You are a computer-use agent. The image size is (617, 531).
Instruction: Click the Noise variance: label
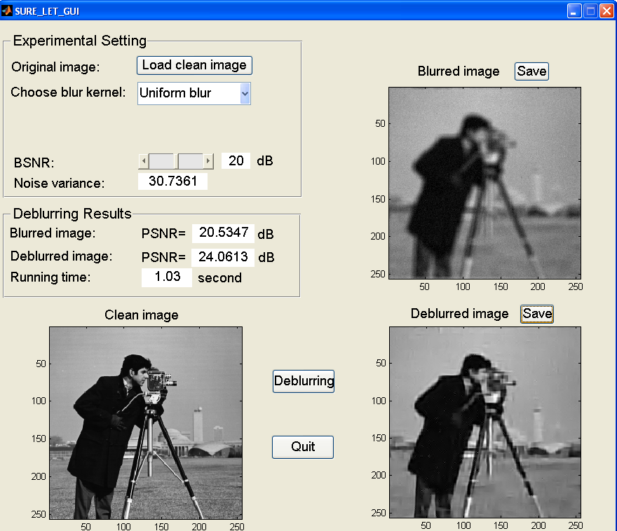pos(60,183)
